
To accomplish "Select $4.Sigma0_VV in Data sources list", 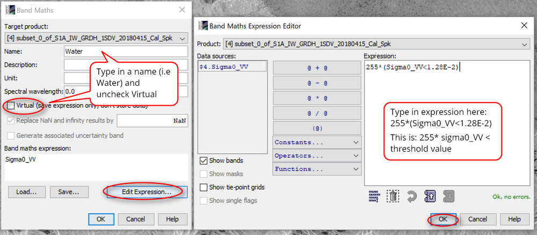I will click(232, 67).
